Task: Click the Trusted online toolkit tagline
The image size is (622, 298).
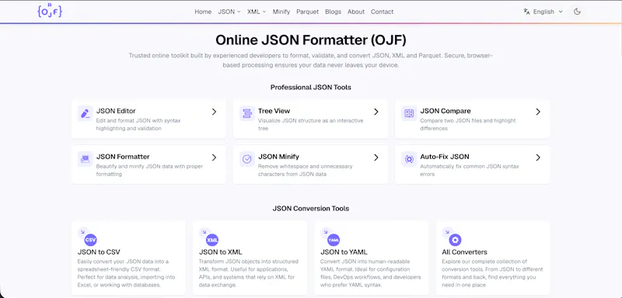Action: [x=310, y=61]
